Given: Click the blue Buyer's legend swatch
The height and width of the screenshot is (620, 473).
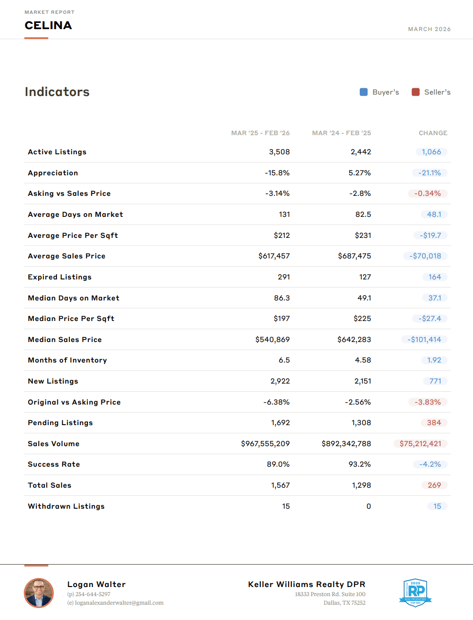Looking at the screenshot, I should click(x=364, y=92).
